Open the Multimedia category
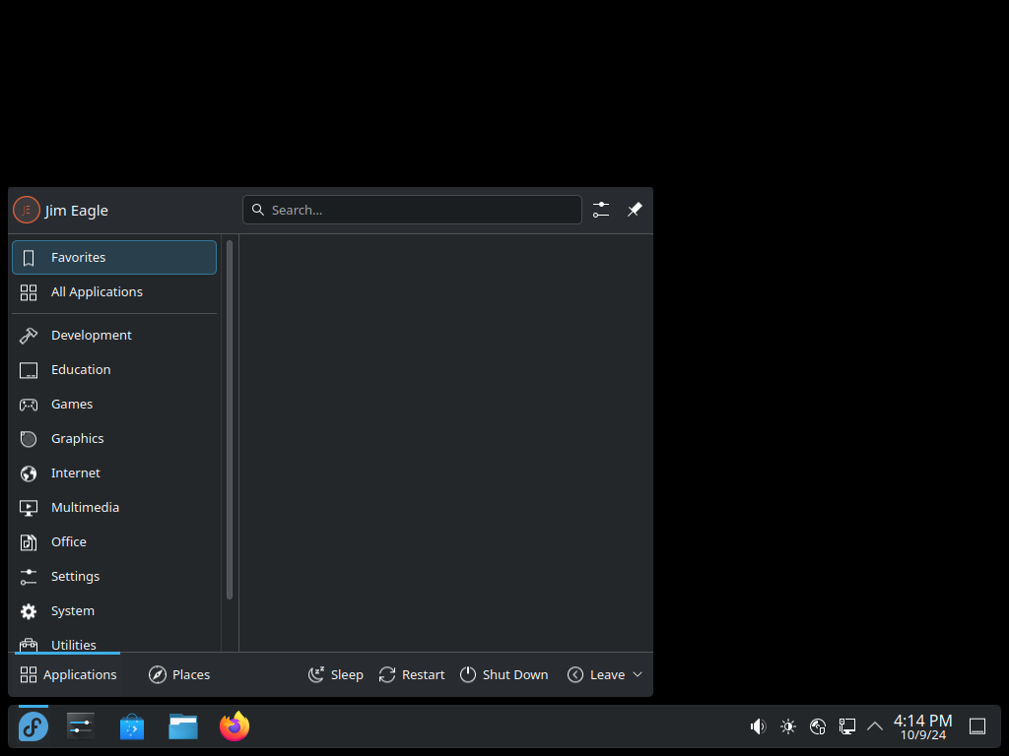The image size is (1009, 756). click(x=114, y=508)
